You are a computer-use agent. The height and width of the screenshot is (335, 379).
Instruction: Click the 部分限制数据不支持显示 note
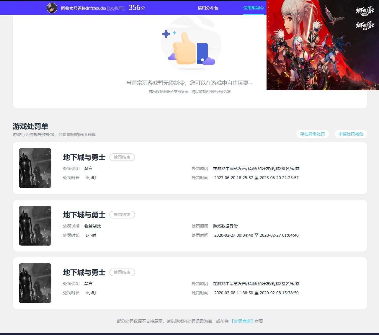click(x=190, y=92)
